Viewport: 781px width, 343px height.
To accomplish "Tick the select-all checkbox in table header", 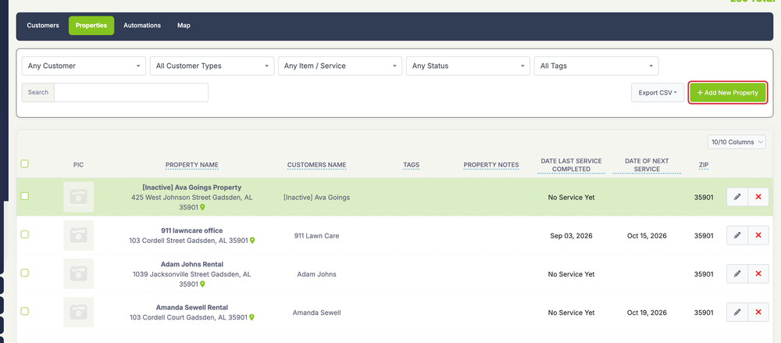I will coord(24,163).
